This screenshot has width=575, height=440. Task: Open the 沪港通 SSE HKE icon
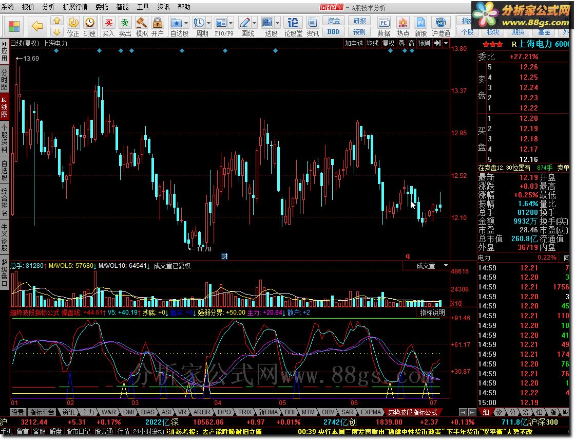(441, 26)
